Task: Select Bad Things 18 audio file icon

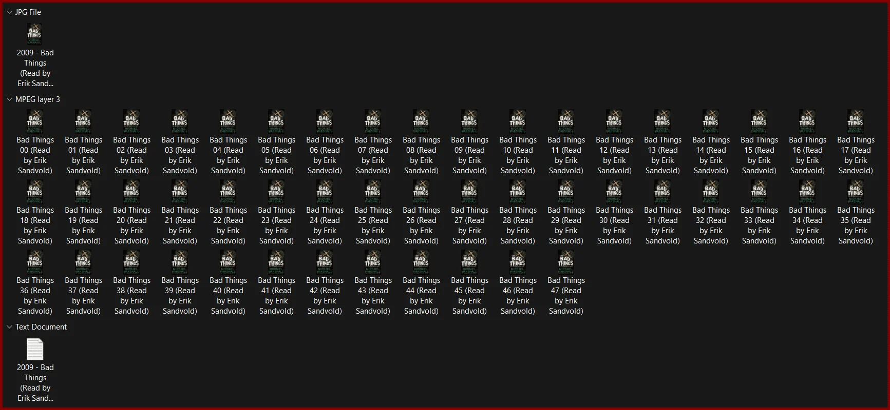Action: tap(35, 192)
